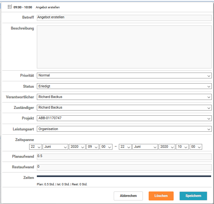Click the task list icon in header
Image resolution: width=214 pixels, height=204 pixels.
(9, 7)
